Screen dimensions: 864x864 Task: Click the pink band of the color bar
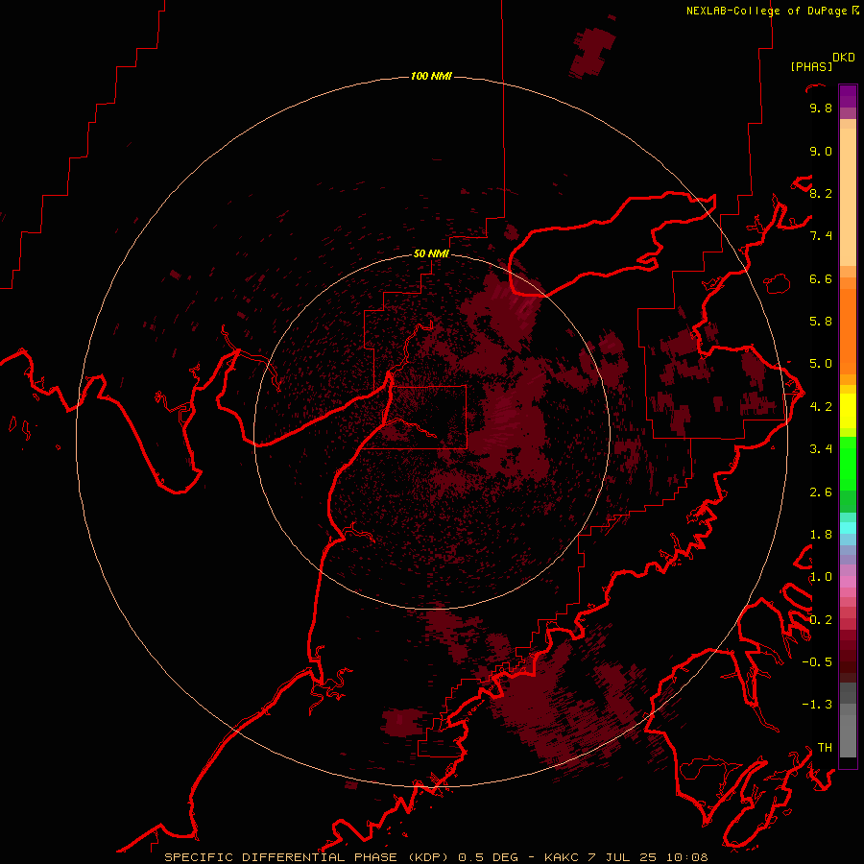848,582
